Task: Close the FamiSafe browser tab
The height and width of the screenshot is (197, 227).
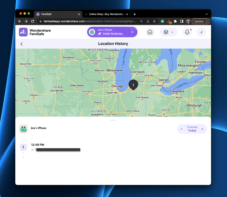Action: (79, 14)
